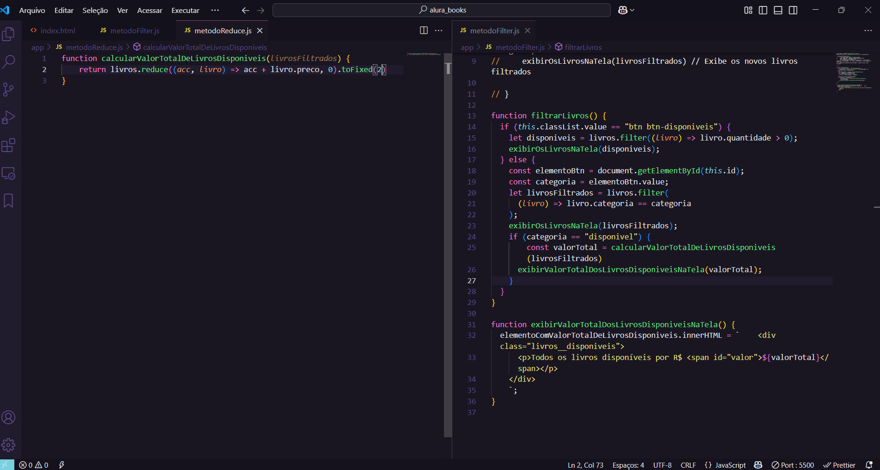Expand the hidden menus ellipsis in menu bar

(x=215, y=10)
